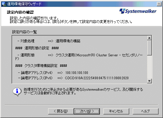This screenshot has width=163, height=118.
Task: Select the 対象処理 ==> 運用環境の構築 line
Action: pos(49,41)
